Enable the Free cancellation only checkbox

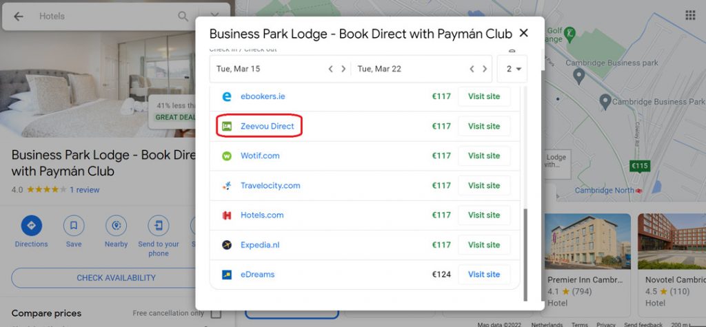216,313
